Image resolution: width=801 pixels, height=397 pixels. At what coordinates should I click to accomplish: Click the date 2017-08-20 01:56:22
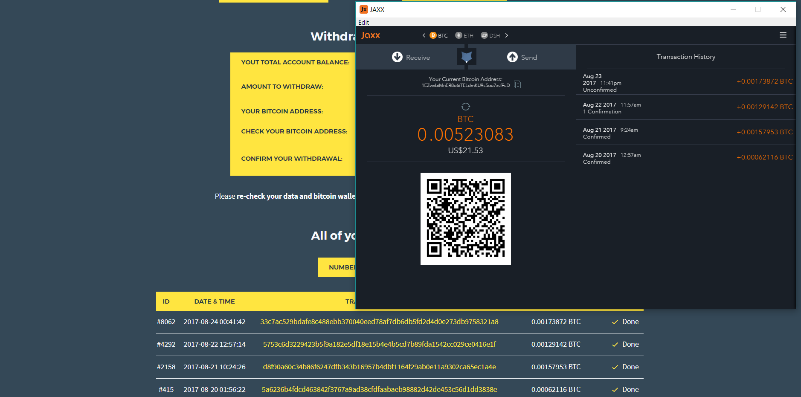coord(215,389)
